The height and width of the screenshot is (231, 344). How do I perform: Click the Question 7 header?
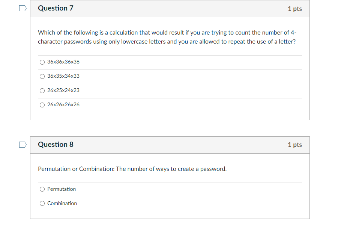coord(56,8)
